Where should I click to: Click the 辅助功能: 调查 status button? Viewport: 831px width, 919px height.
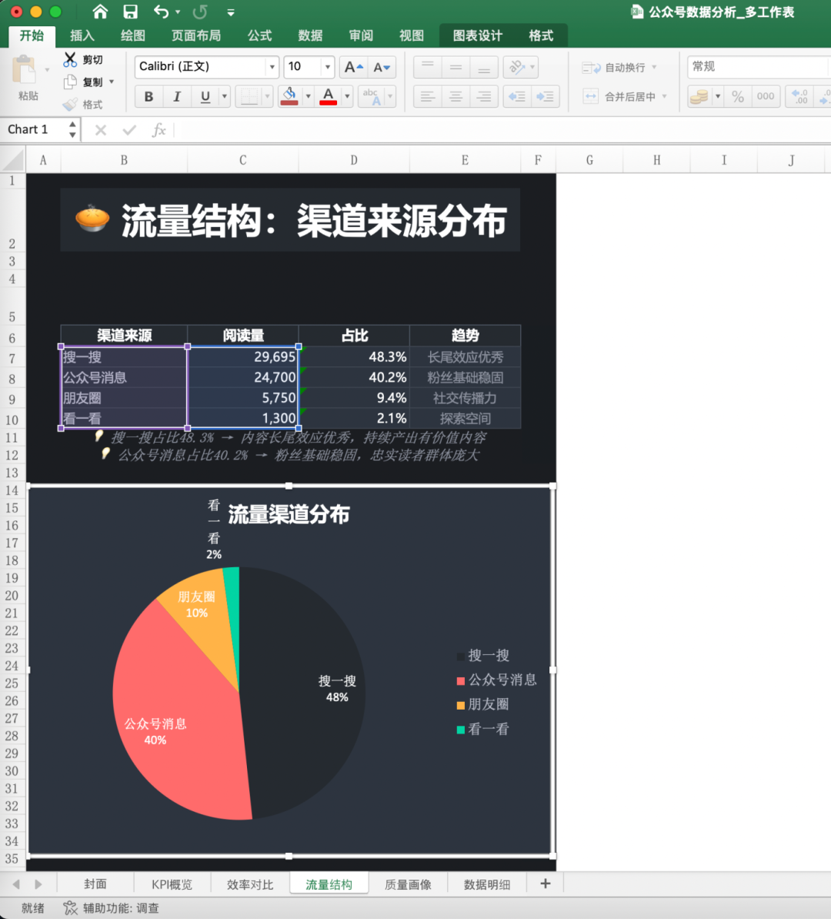(112, 908)
